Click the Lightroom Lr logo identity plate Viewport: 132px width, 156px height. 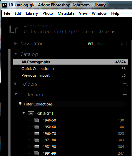(14, 29)
